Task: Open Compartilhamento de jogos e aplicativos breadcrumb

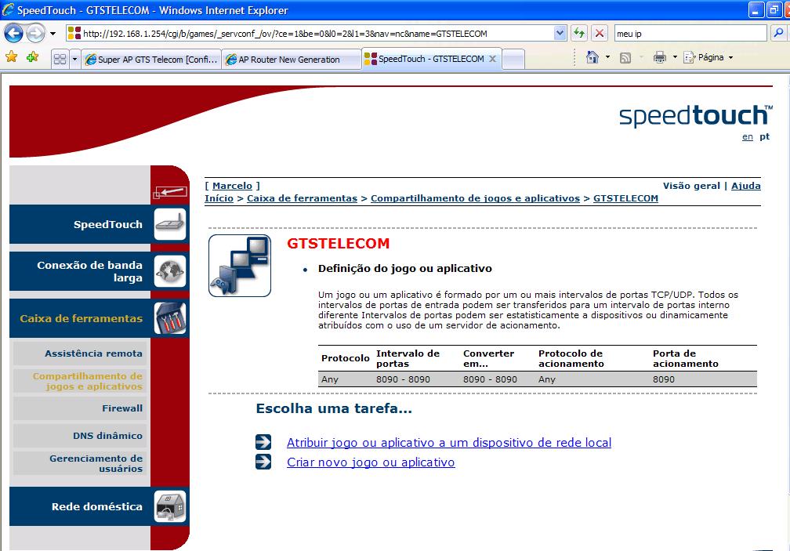Action: coord(475,198)
